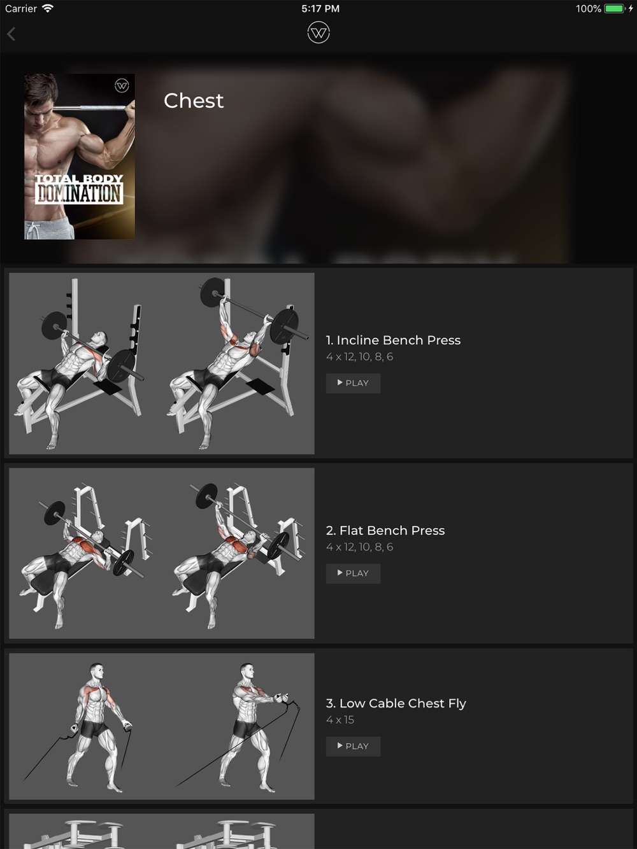Image resolution: width=637 pixels, height=849 pixels.
Task: Tap the Carrier label in status bar
Action: (x=21, y=9)
